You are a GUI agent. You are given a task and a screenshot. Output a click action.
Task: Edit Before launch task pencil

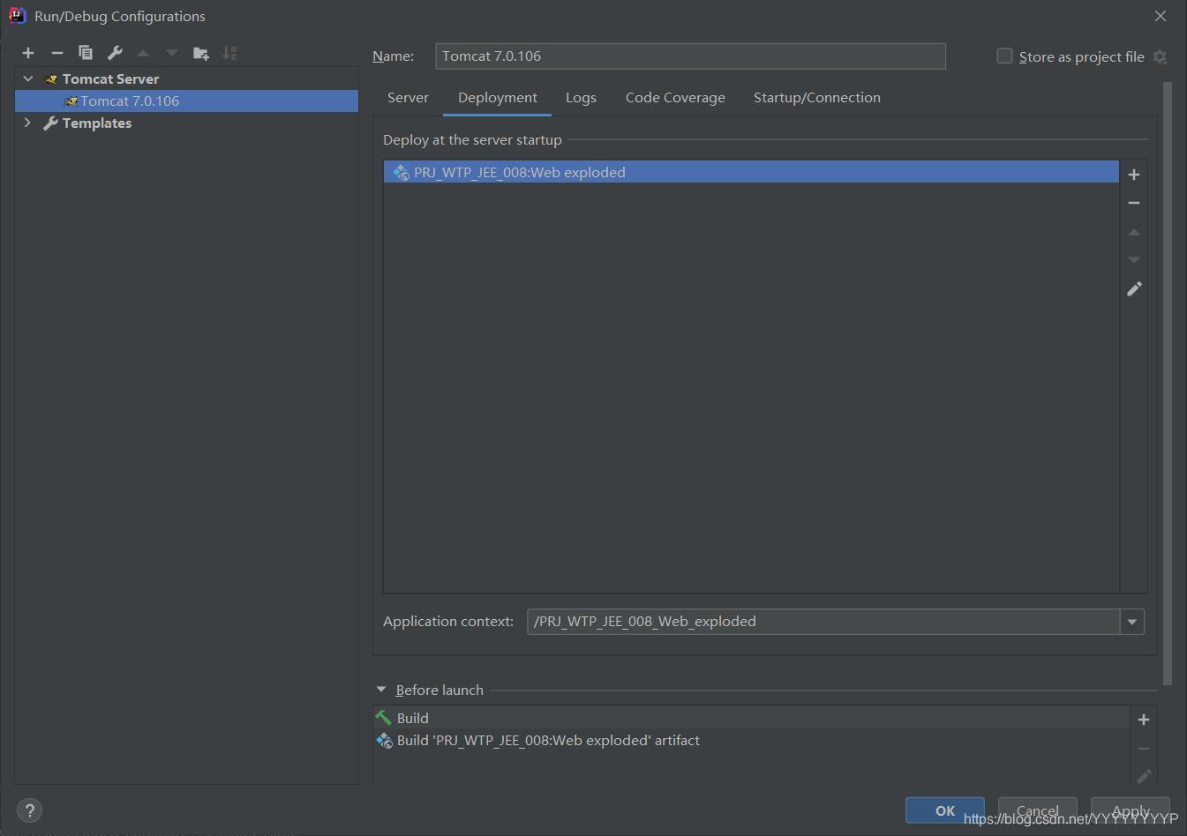1144,776
